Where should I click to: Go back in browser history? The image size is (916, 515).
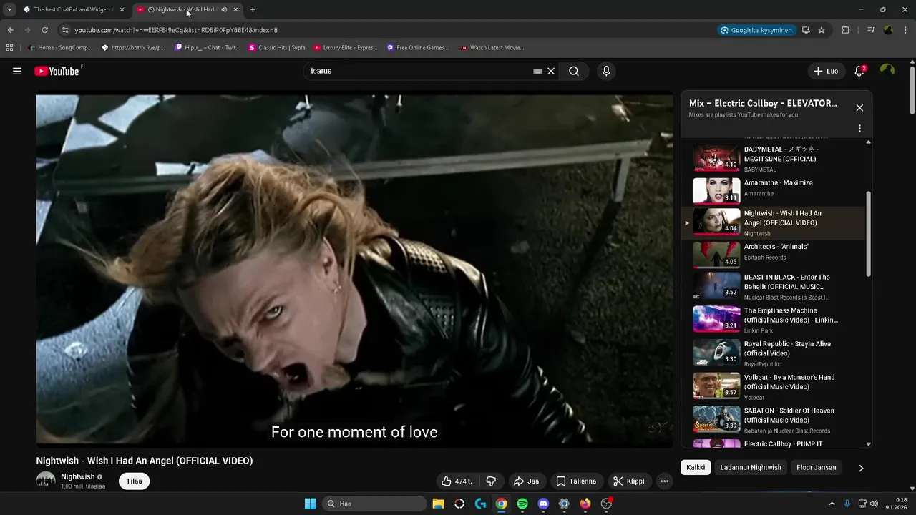coord(10,30)
